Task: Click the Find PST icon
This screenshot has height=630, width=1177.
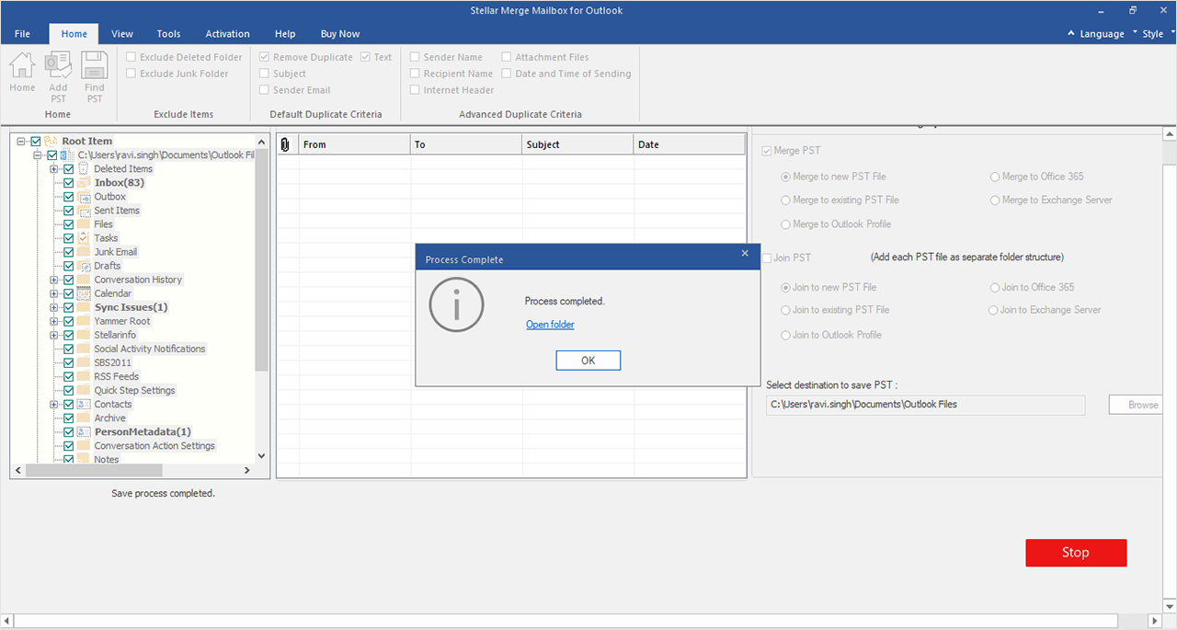Action: (x=94, y=66)
